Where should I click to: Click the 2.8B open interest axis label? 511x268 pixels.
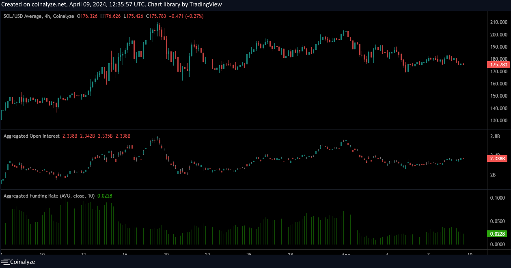495,137
